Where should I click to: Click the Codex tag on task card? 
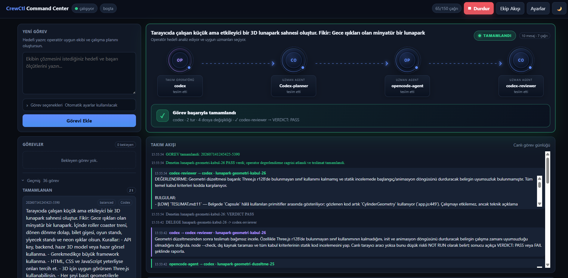[125, 202]
